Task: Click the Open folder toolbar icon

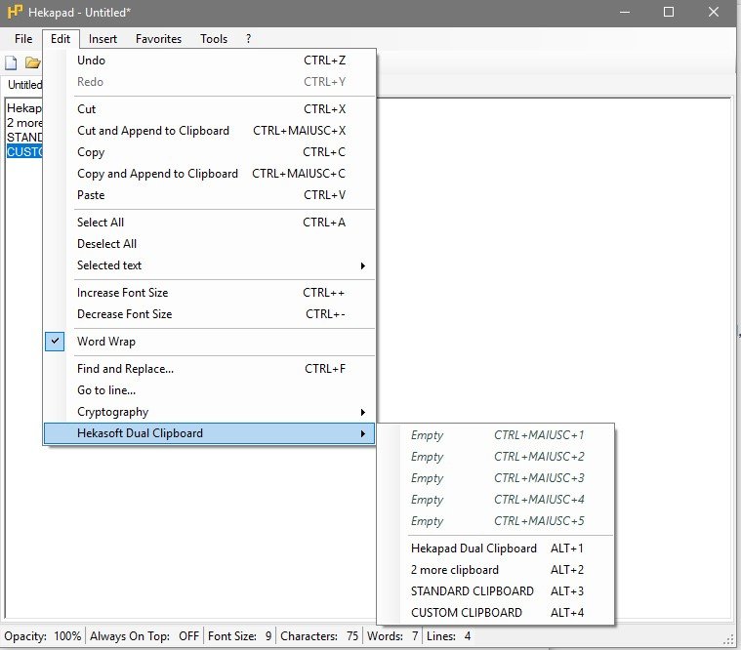Action: click(x=32, y=62)
